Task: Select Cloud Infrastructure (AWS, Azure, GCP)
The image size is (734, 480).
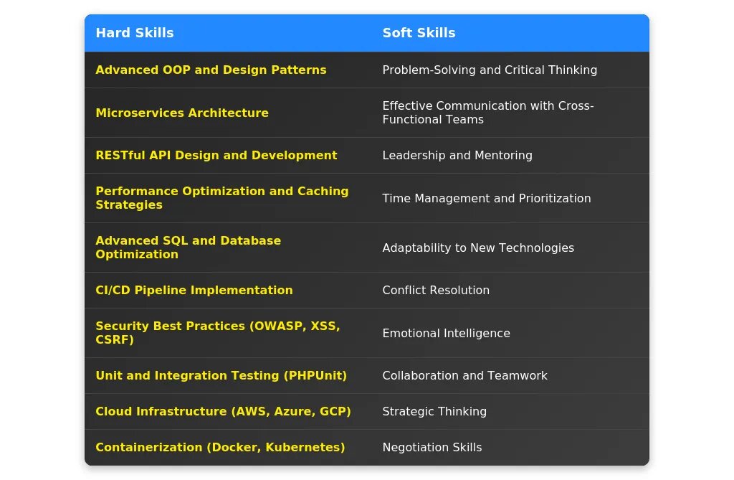Action: click(x=224, y=412)
